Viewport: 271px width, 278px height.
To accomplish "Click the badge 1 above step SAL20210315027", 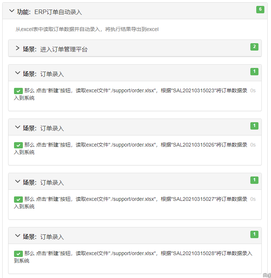I will (x=254, y=180).
